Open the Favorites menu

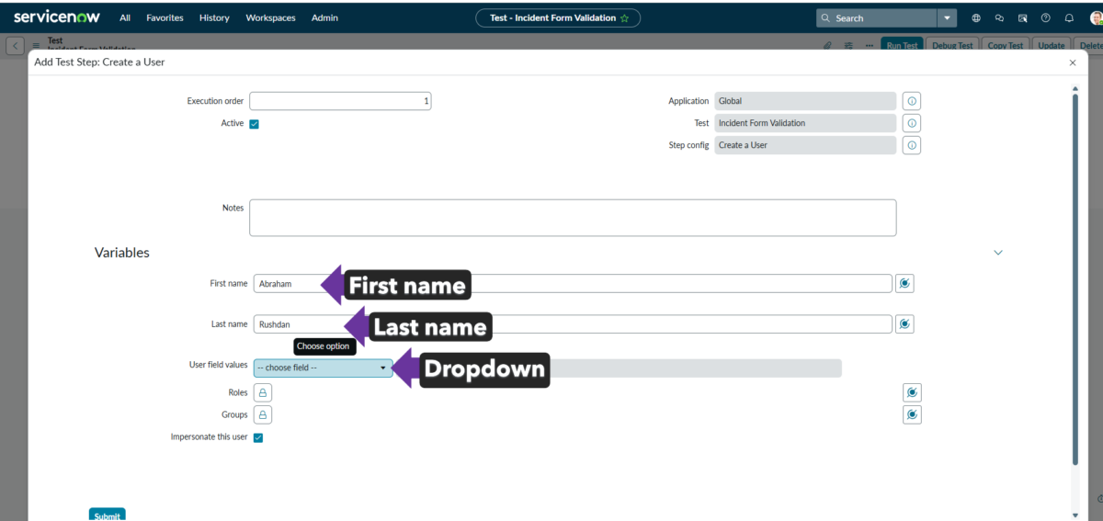click(x=165, y=17)
